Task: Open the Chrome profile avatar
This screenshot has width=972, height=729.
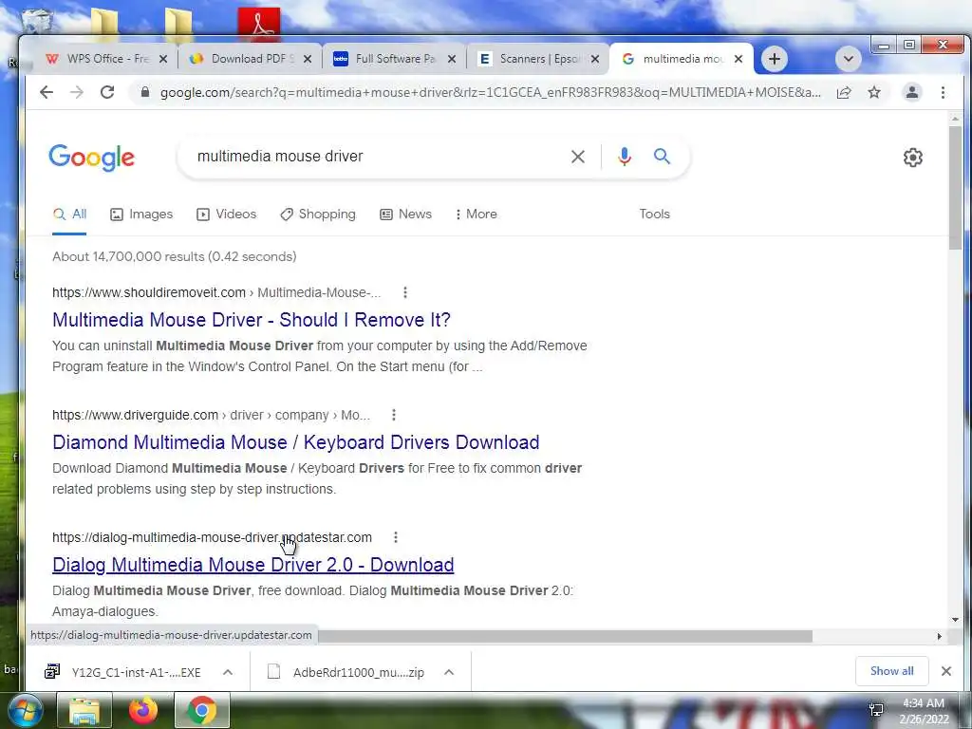Action: pyautogui.click(x=912, y=92)
